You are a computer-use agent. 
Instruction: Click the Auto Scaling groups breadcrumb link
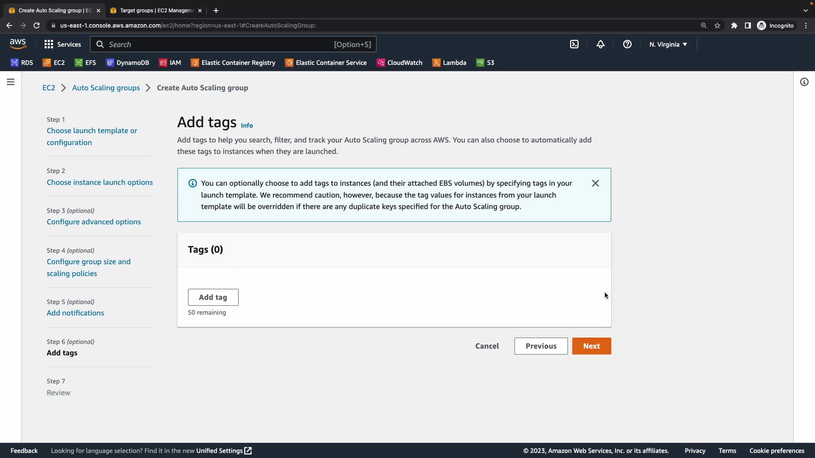tap(106, 88)
